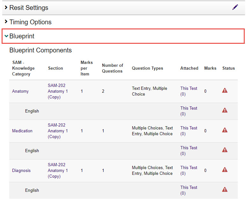Open SAM-202 Anatomy 1 (Copy) in Anatomy row
246x202 pixels.
point(58,91)
